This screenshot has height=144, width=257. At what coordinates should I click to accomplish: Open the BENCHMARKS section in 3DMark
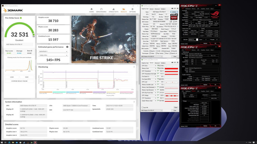[101, 11]
